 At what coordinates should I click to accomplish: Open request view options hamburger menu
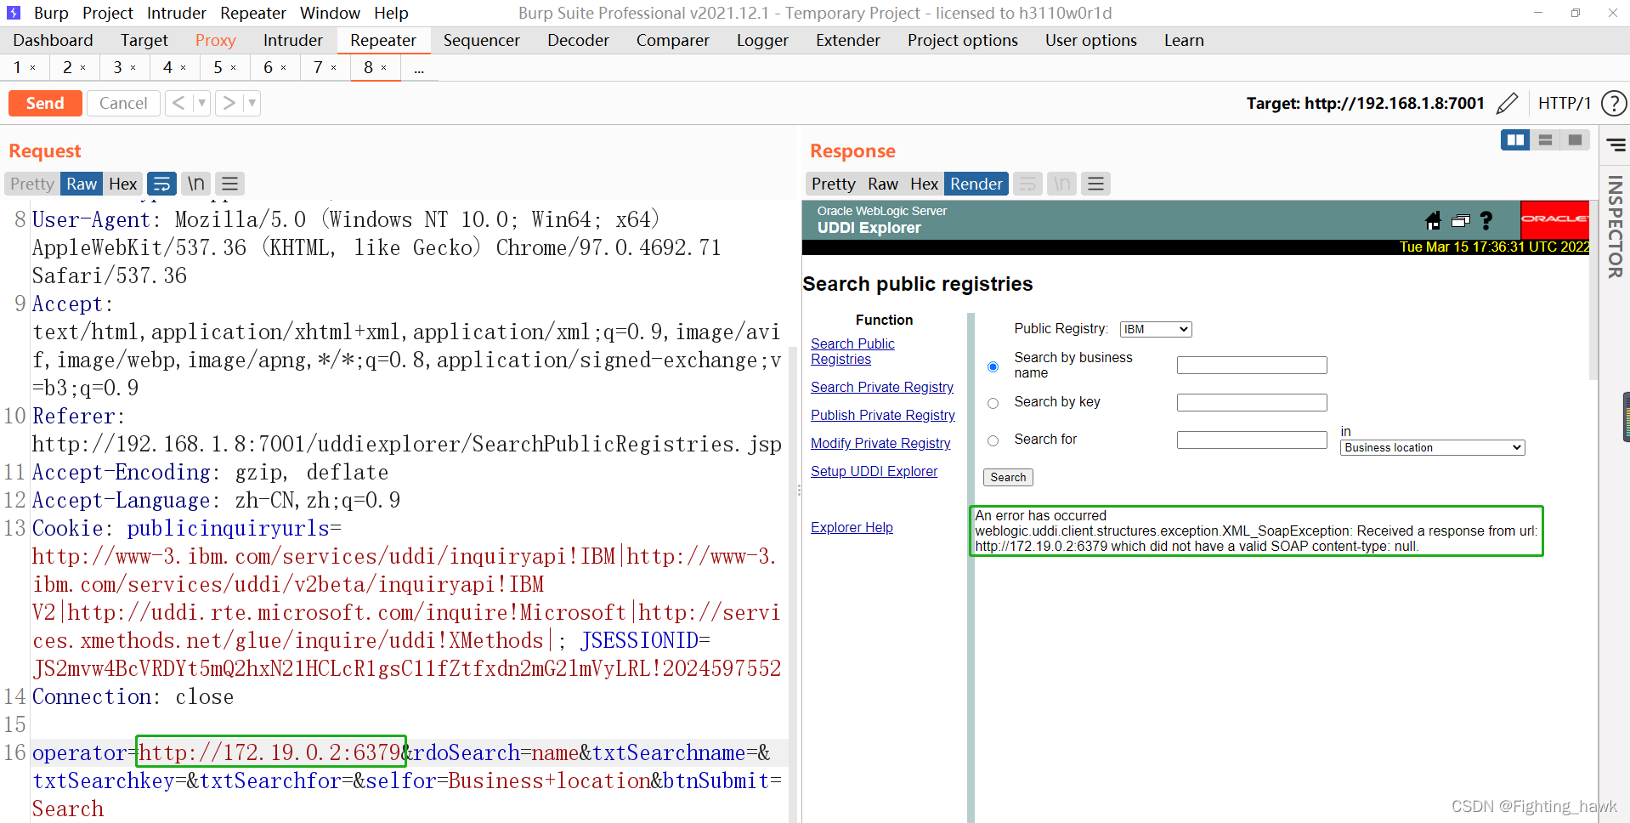tap(229, 184)
